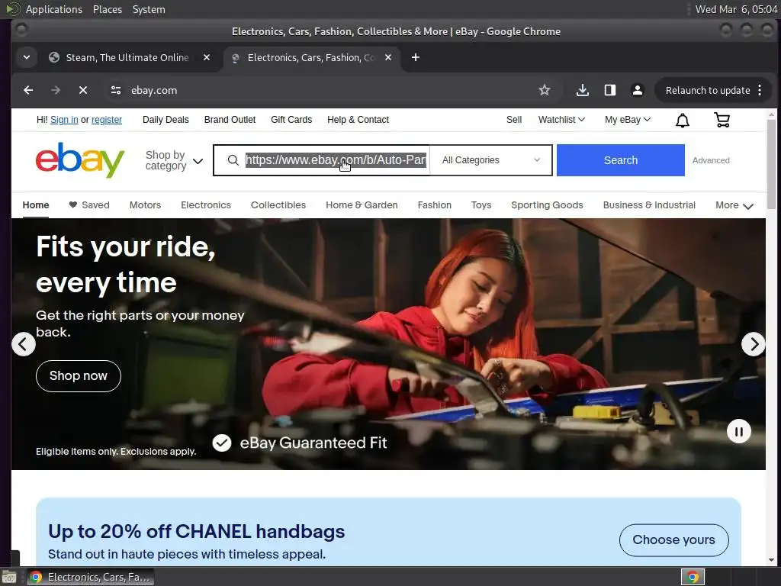
Task: Click the Sell link
Action: coord(514,120)
